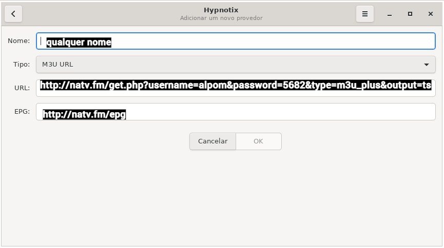Open the hamburger menu in the header
The image size is (444, 248).
(365, 14)
